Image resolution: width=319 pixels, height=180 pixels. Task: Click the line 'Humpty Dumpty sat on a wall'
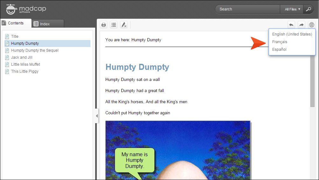click(132, 80)
